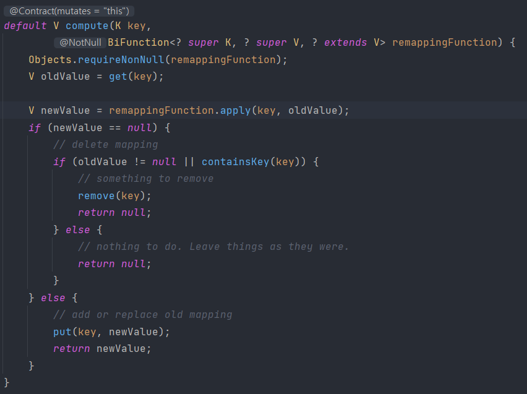Click the '// something to remove' comment

pyautogui.click(x=146, y=179)
